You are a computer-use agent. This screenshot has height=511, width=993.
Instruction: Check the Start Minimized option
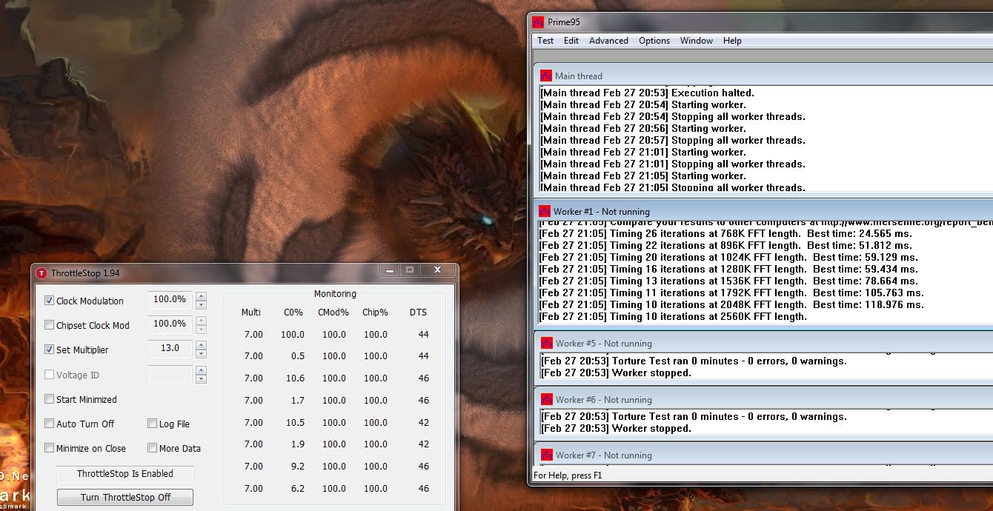[x=50, y=399]
